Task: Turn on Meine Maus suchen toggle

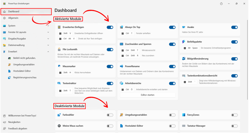Action: [x=110, y=126]
